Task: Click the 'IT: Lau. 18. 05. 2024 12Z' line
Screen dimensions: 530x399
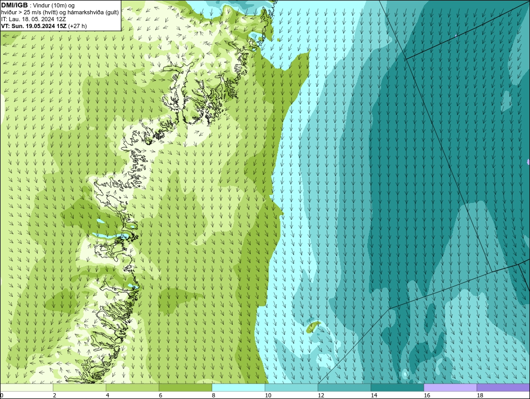Action: coord(33,19)
